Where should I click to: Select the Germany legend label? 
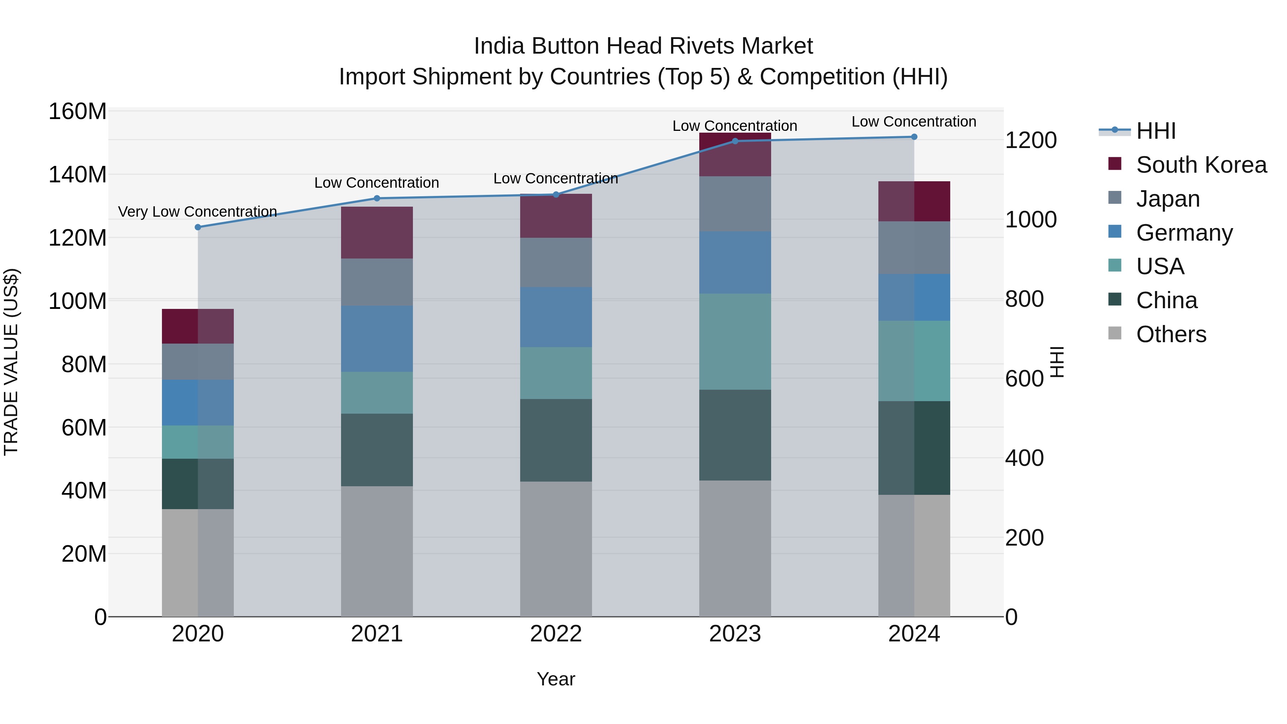point(1185,233)
